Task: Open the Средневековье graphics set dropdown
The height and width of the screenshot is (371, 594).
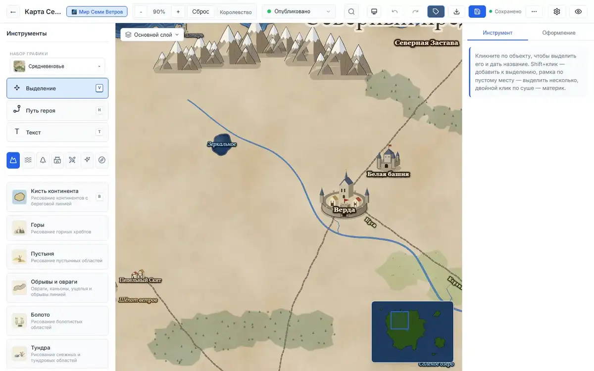Action: 57,66
